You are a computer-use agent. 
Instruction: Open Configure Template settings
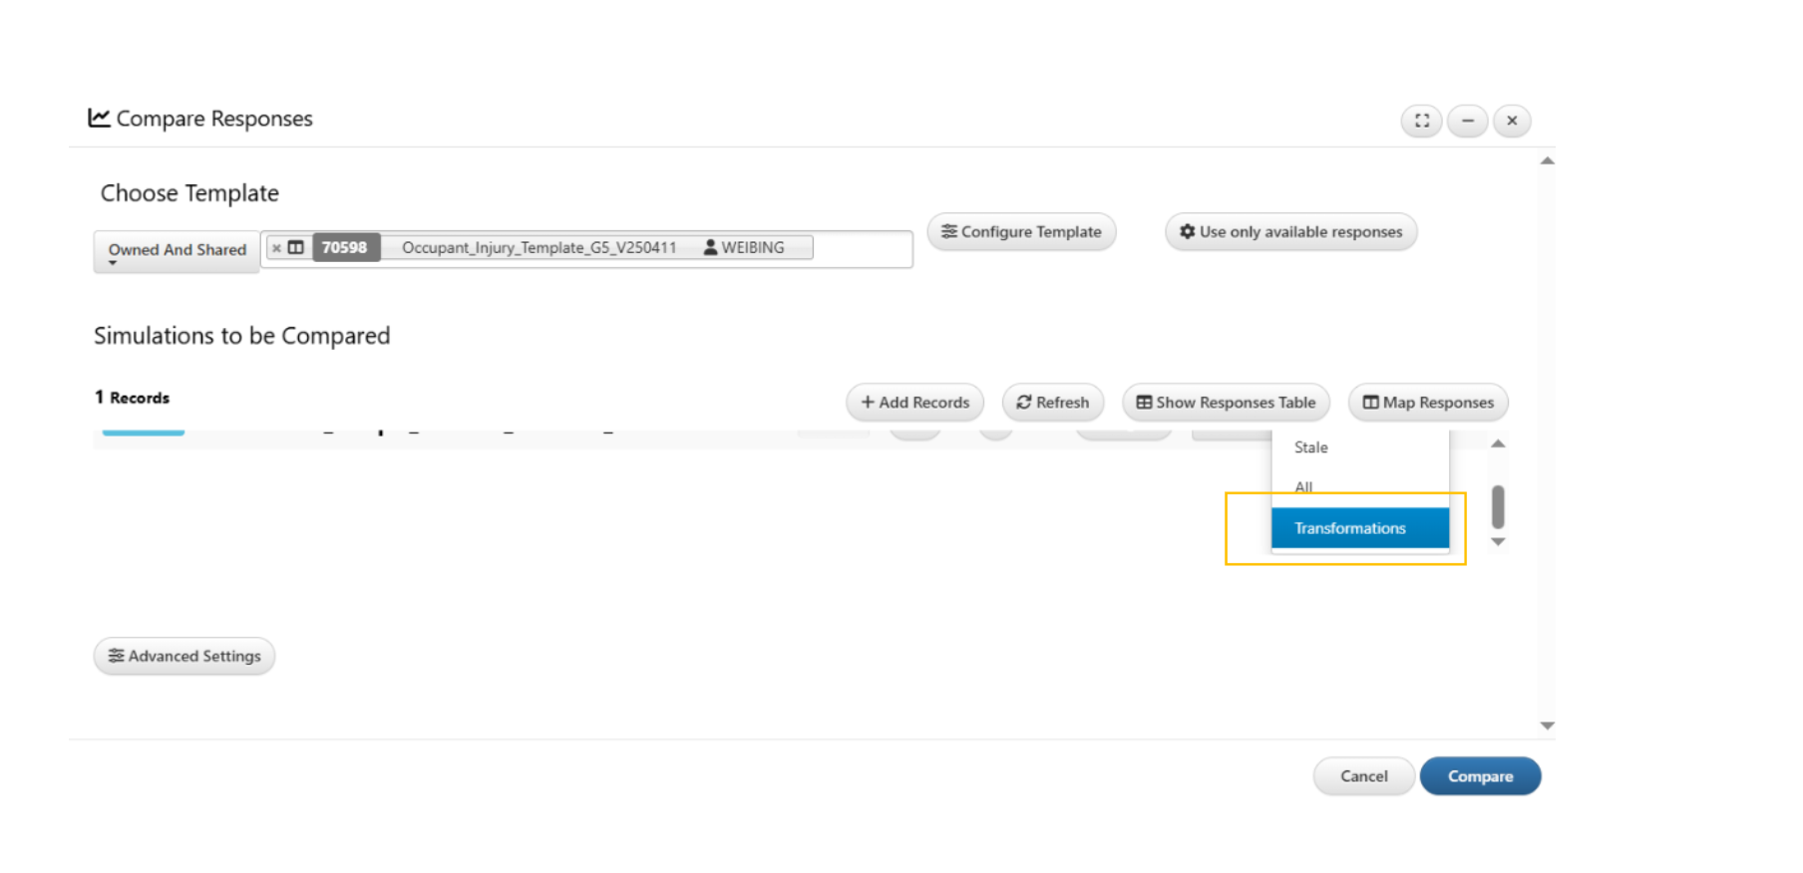1021,232
